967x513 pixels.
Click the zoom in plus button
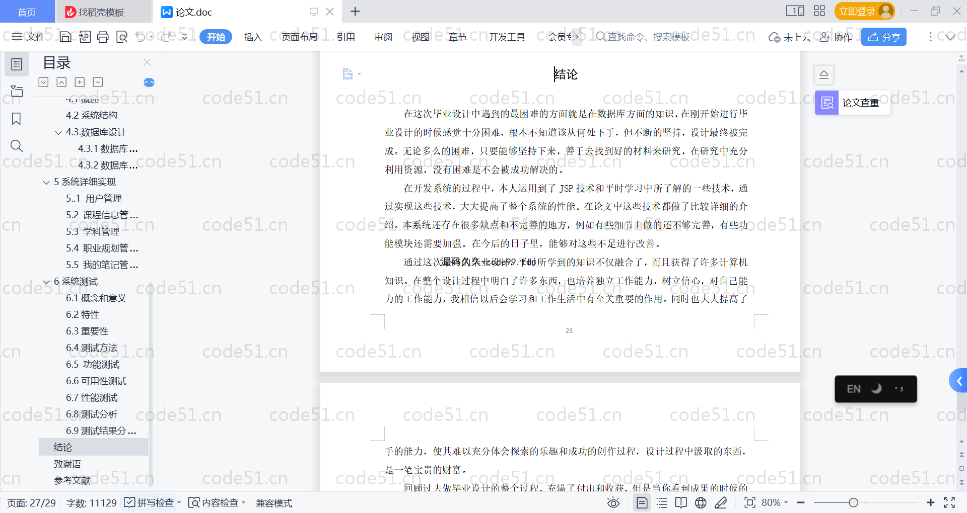930,502
